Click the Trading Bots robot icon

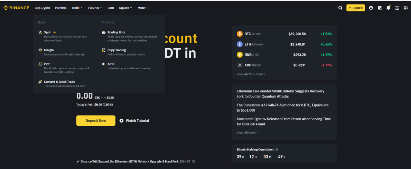104,32
